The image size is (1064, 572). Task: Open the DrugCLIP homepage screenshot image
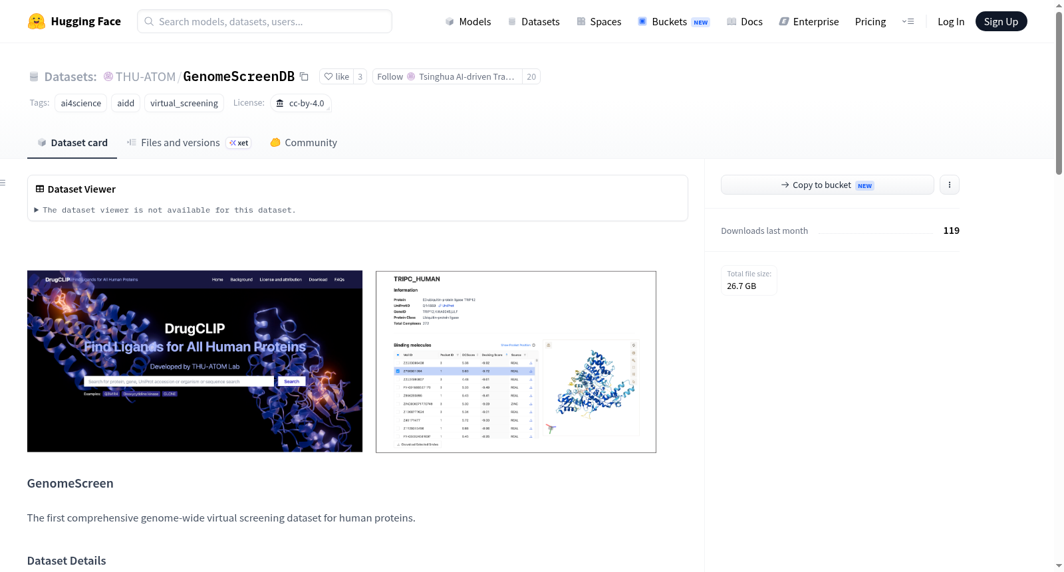coord(195,361)
